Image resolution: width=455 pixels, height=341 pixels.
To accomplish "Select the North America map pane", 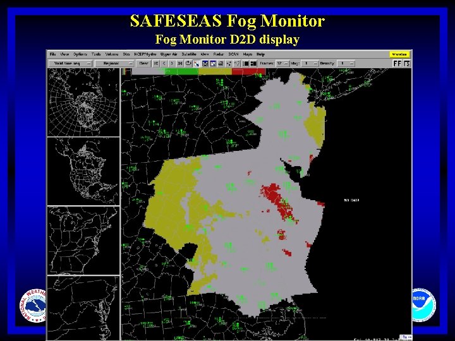I will (83, 171).
